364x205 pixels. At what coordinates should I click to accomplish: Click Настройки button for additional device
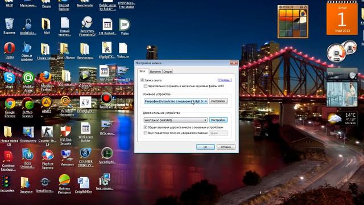coord(218,120)
